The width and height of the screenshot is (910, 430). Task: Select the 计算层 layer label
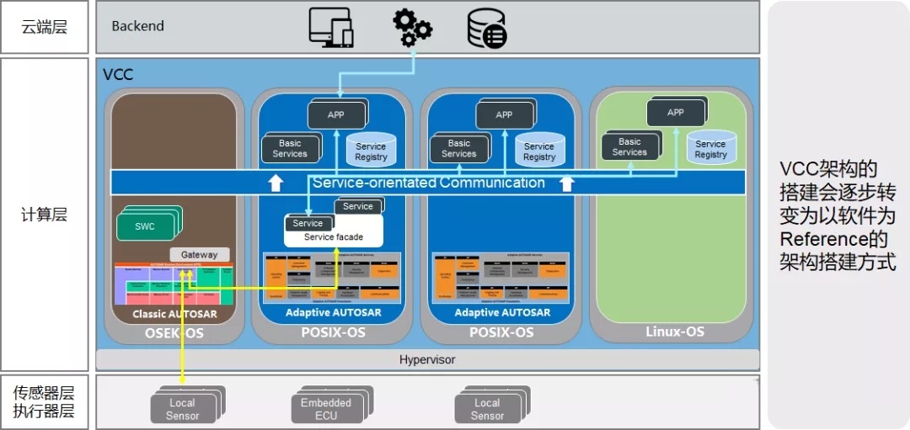[x=44, y=215]
